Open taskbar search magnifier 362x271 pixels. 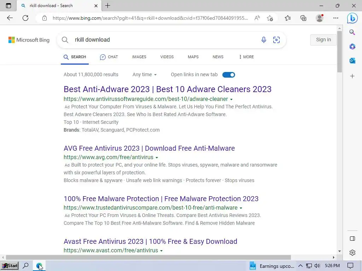25,266
